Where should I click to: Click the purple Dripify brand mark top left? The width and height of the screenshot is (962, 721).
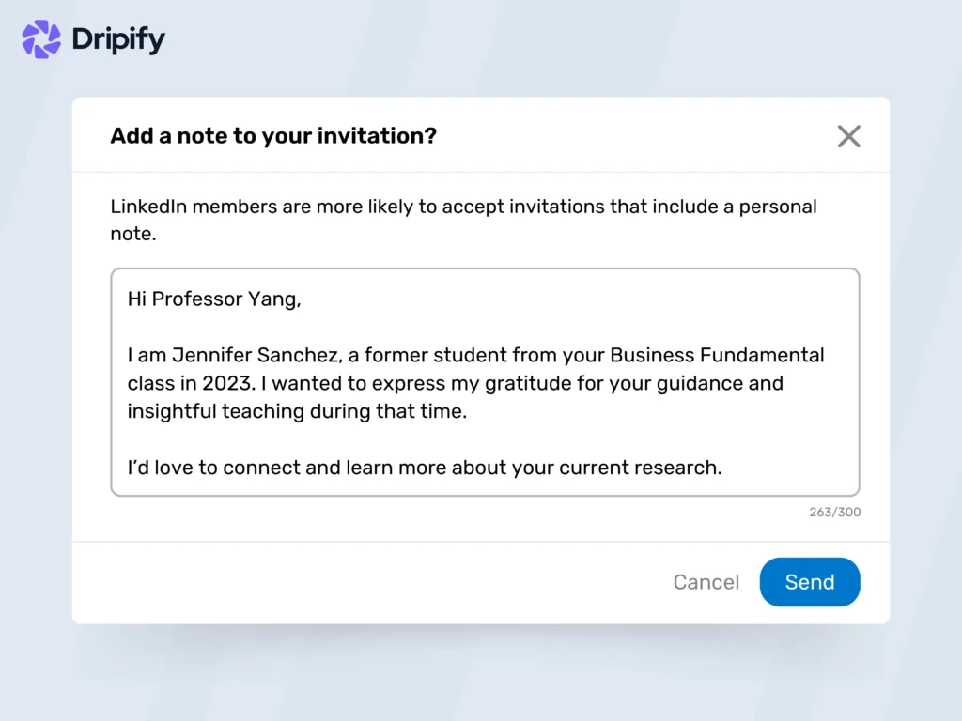pyautogui.click(x=39, y=38)
